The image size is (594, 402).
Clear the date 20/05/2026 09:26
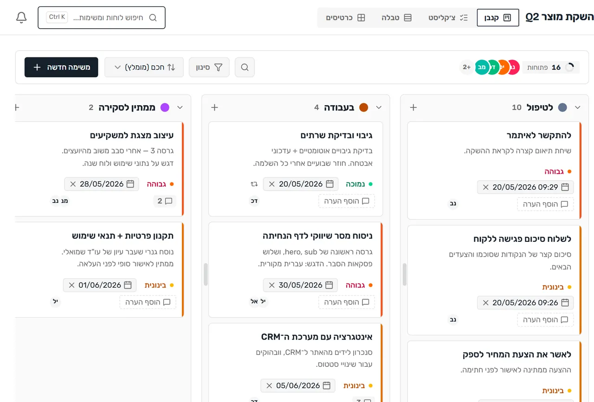(x=486, y=302)
